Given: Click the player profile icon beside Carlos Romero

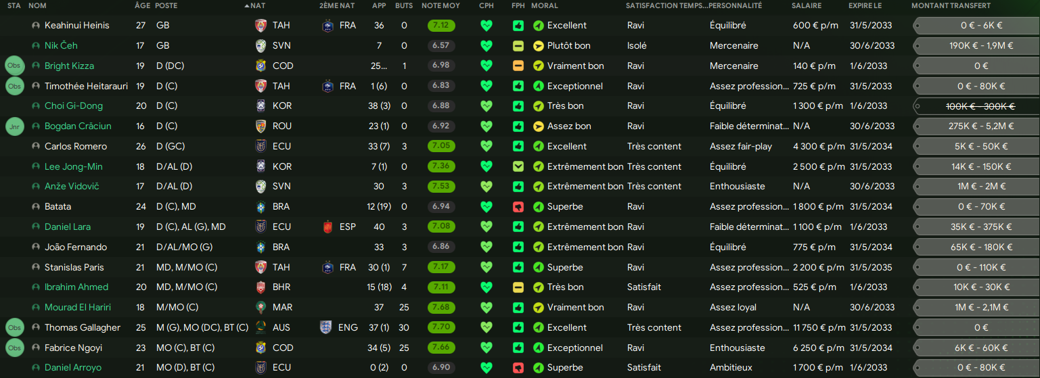Looking at the screenshot, I should click(x=36, y=147).
